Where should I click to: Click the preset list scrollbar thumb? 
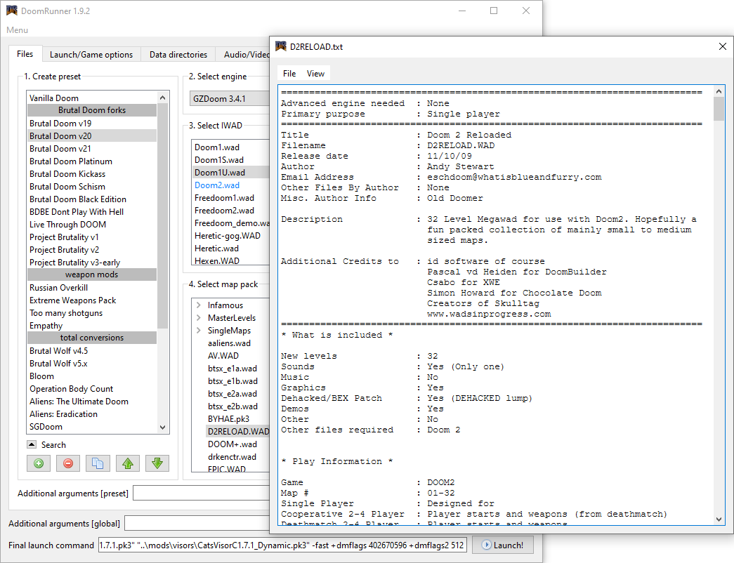(162, 216)
